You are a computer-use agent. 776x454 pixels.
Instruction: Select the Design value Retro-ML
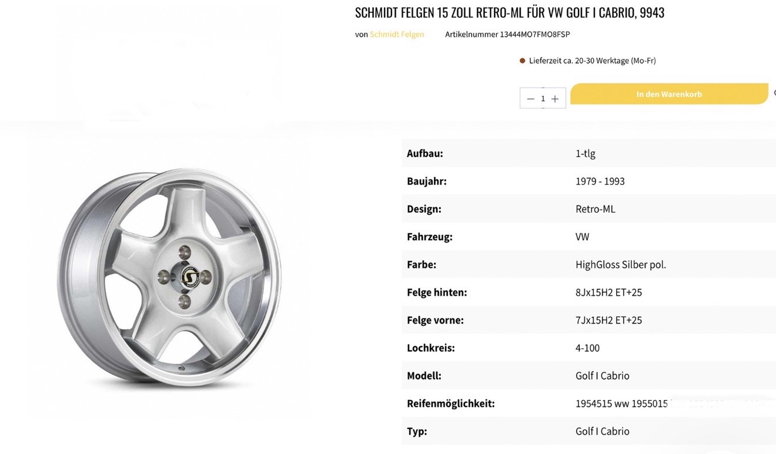tap(595, 209)
